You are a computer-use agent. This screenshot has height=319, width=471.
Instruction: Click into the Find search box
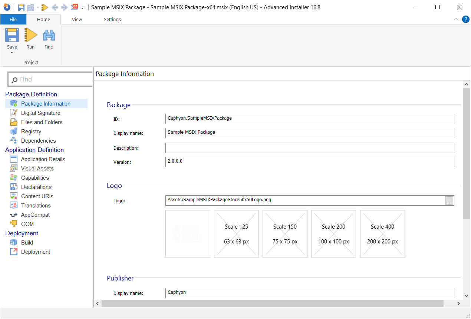(50, 79)
